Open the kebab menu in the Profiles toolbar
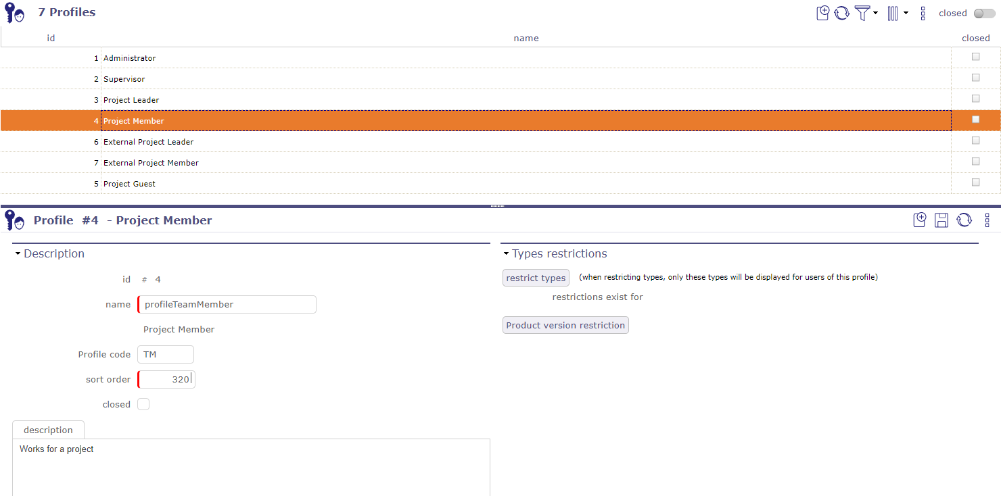This screenshot has height=496, width=1001. click(x=923, y=13)
